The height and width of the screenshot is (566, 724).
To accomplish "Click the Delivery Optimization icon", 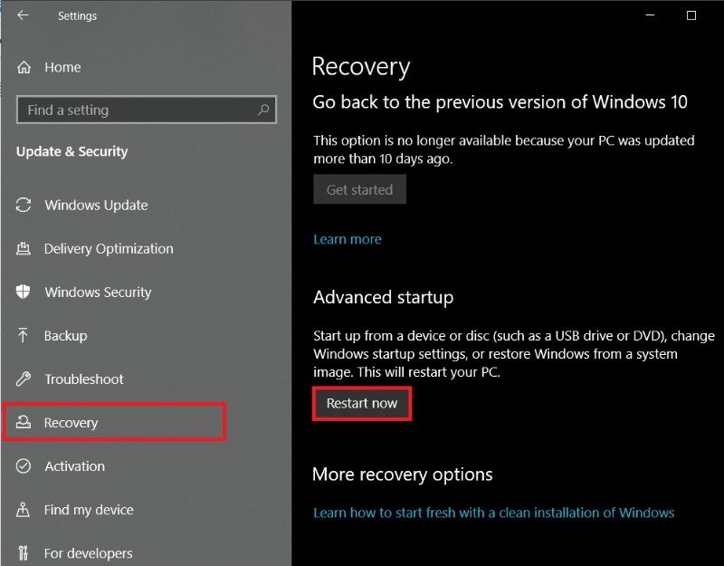I will tap(24, 249).
